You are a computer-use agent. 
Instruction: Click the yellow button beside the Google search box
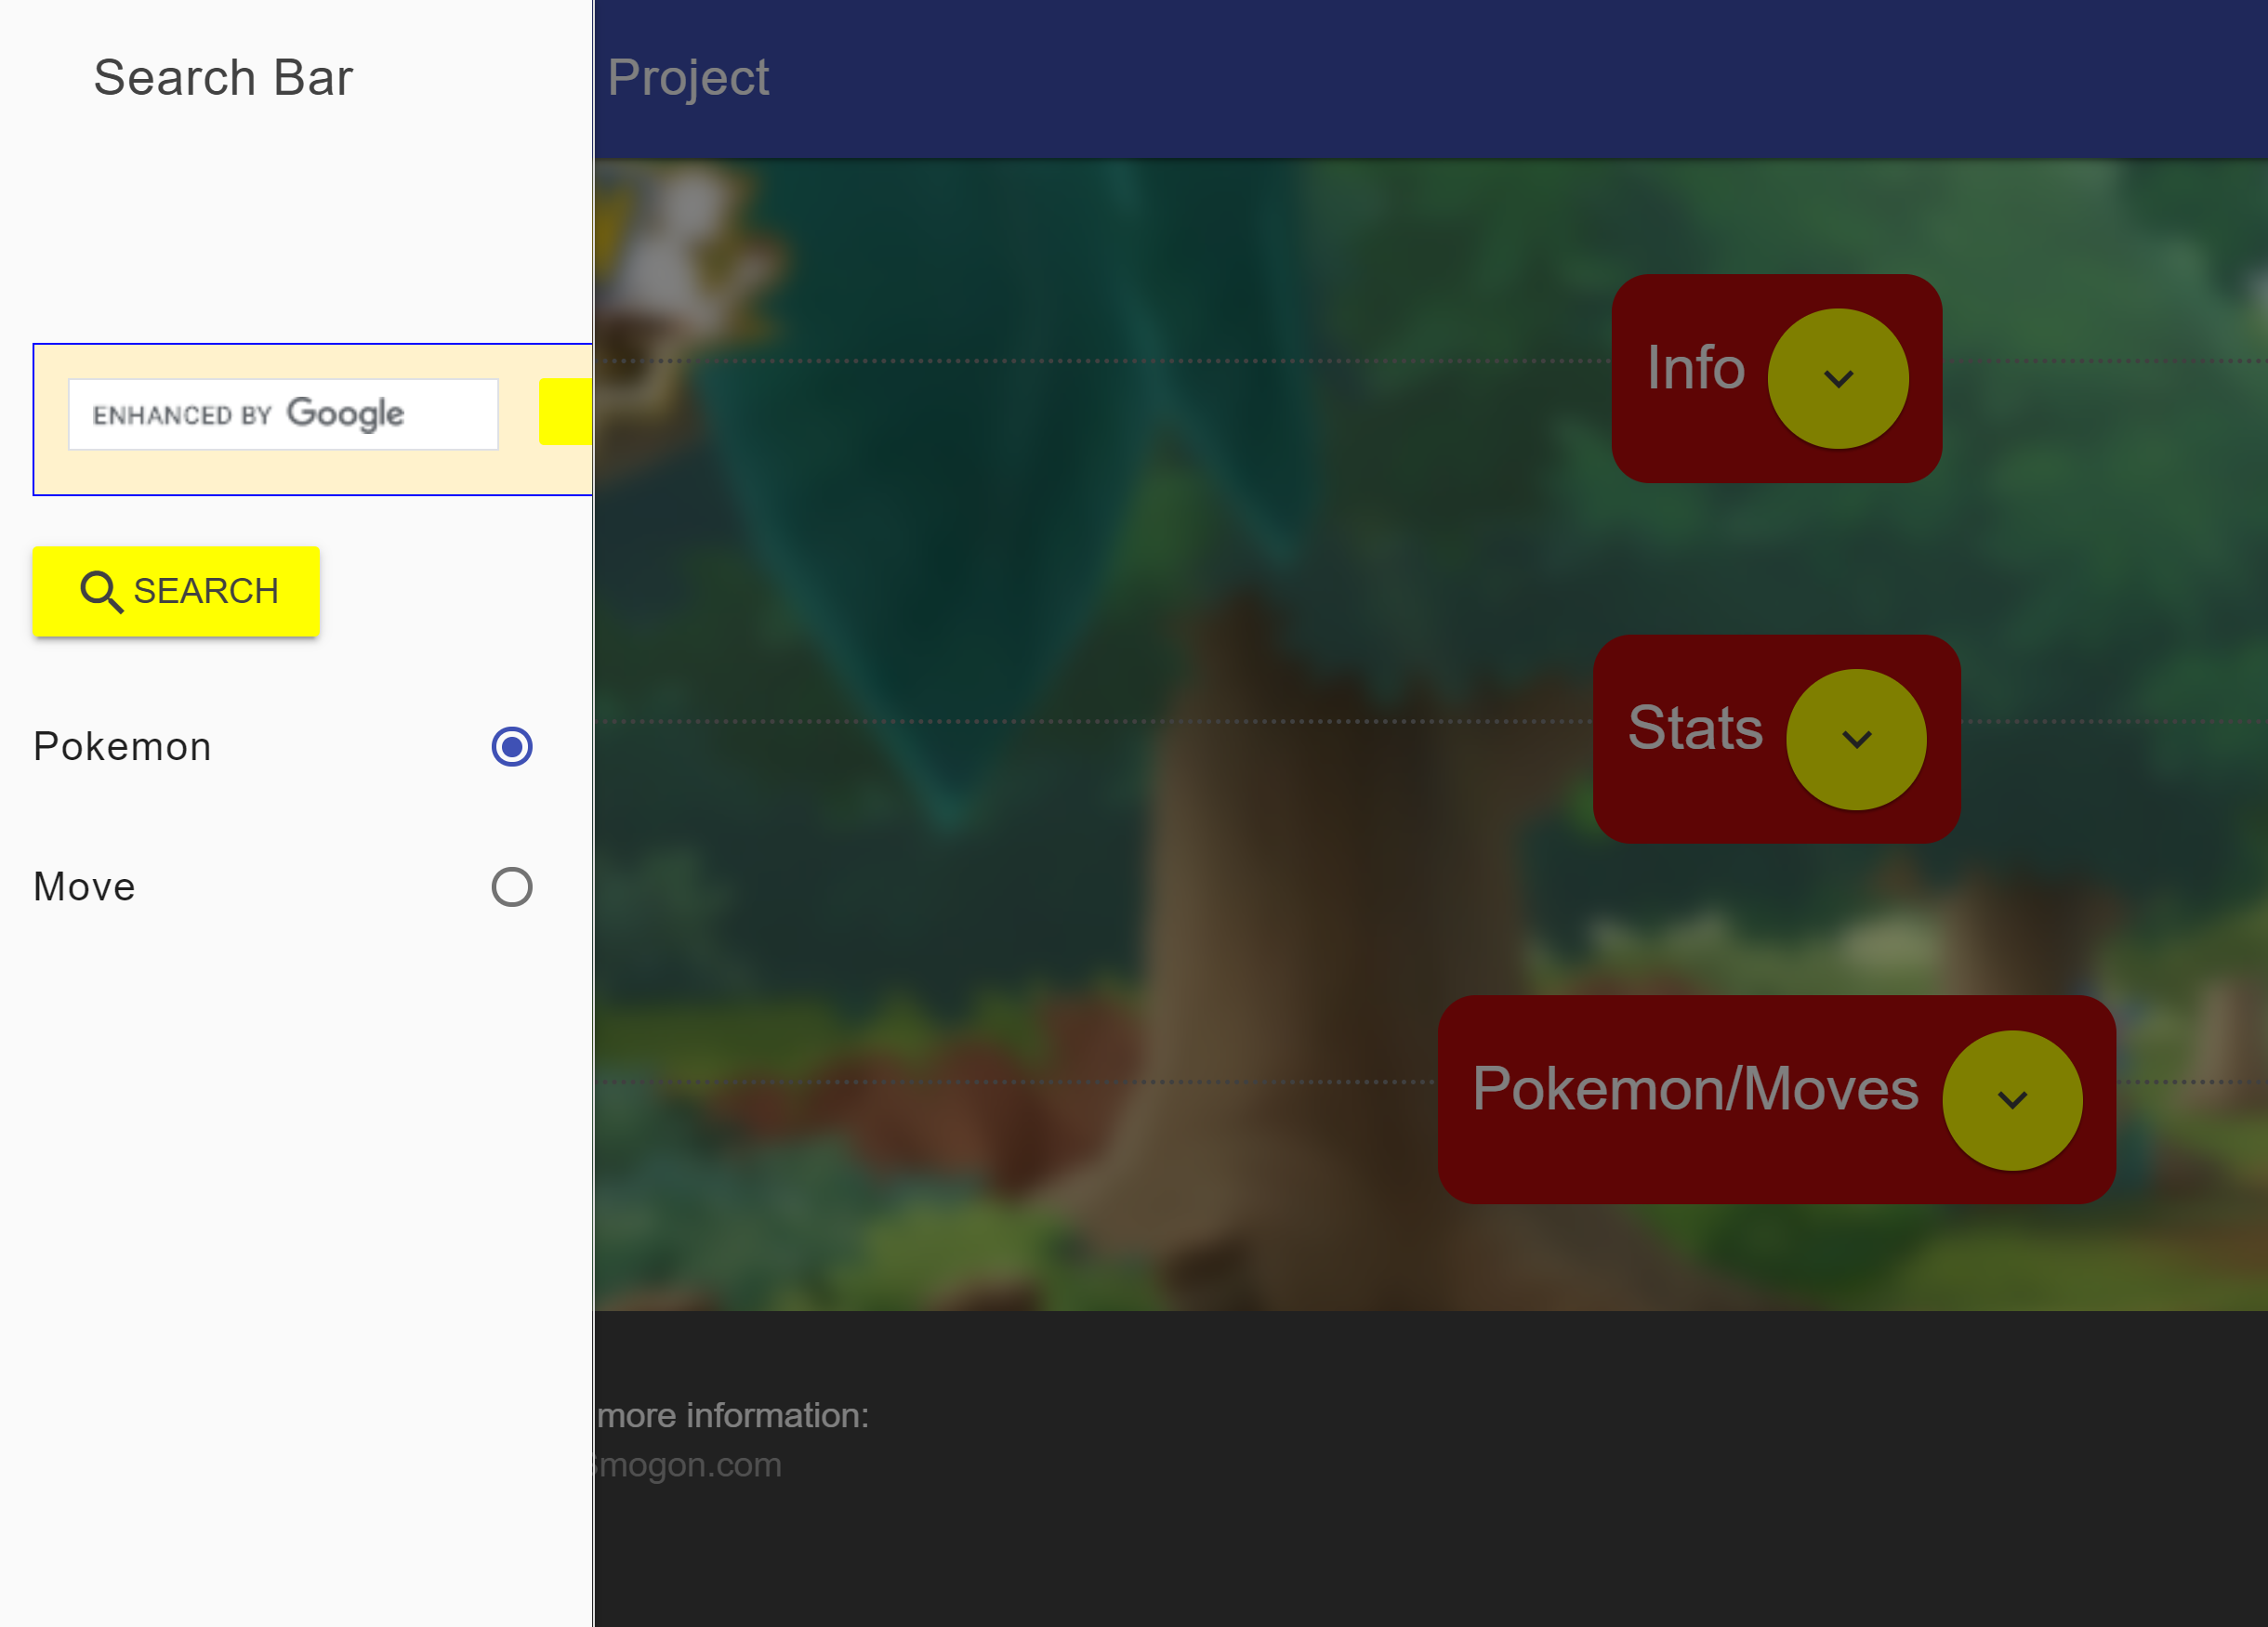coord(566,412)
